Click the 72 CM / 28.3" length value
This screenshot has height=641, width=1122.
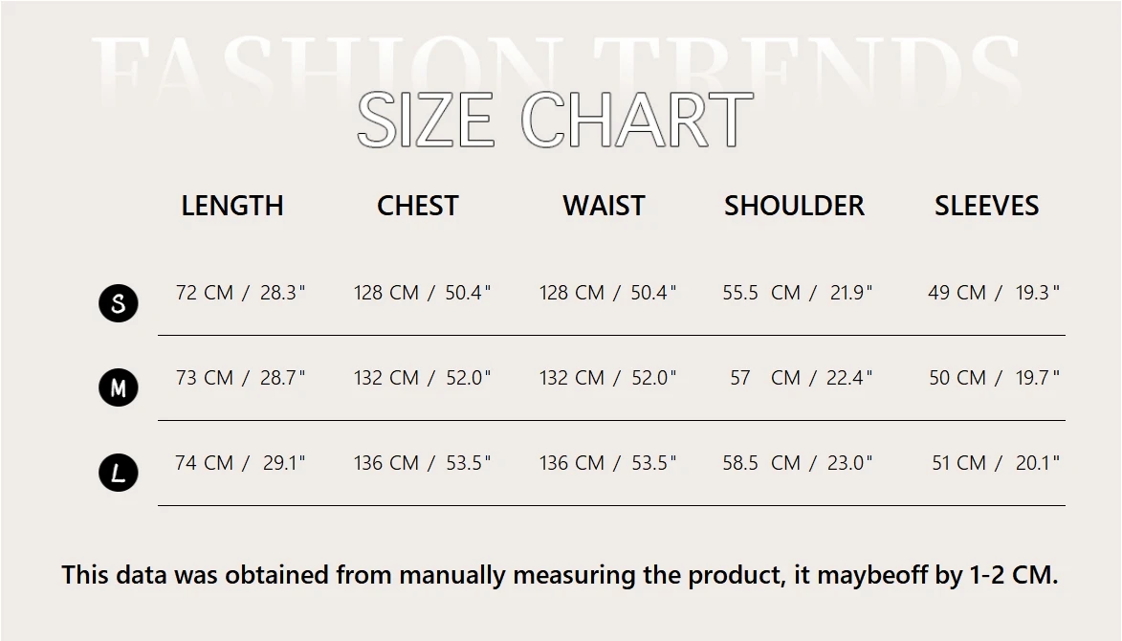coord(240,293)
